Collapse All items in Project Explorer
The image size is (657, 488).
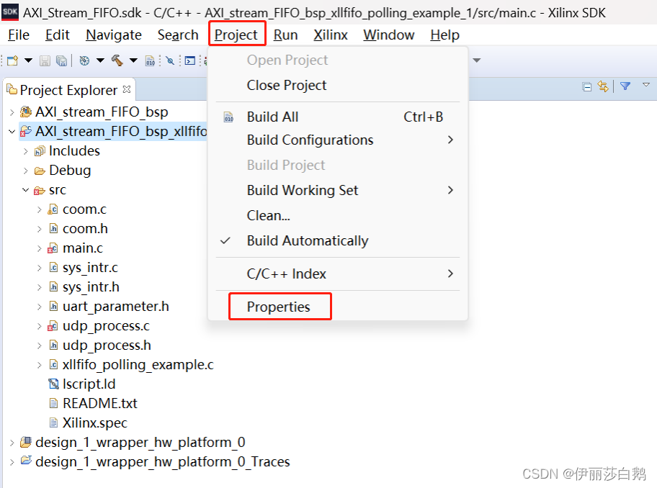pos(587,86)
